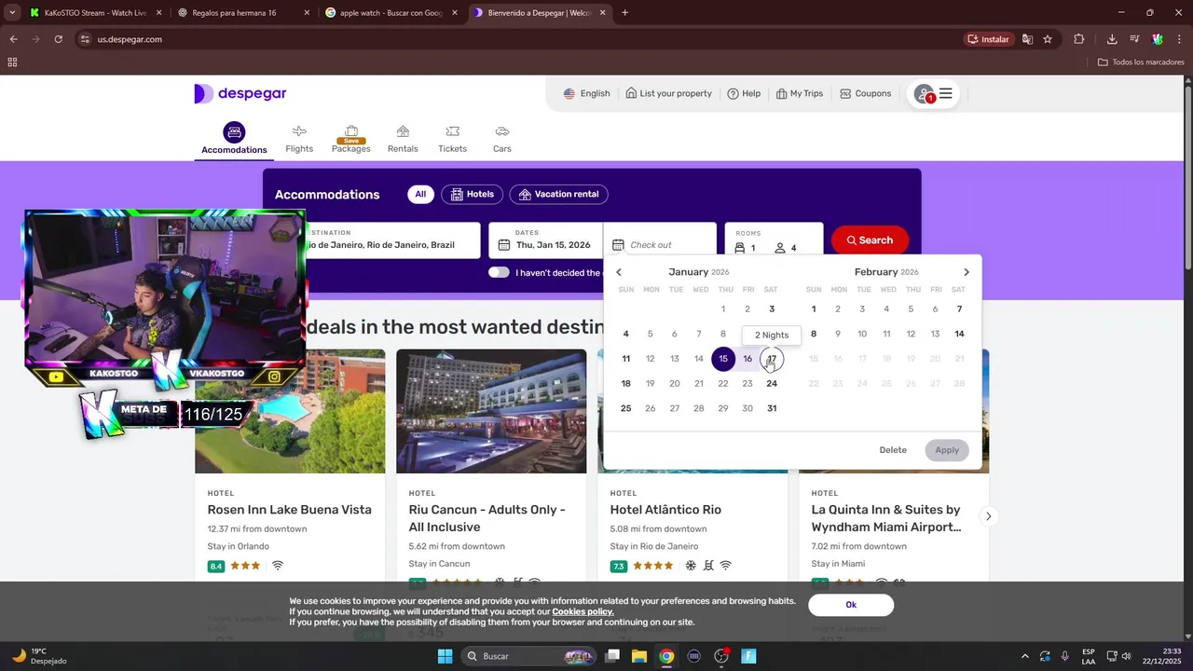This screenshot has height=671, width=1193.
Task: Open Coupons link
Action: [x=866, y=93]
